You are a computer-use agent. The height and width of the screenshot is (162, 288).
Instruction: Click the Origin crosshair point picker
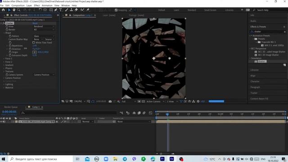(35, 52)
